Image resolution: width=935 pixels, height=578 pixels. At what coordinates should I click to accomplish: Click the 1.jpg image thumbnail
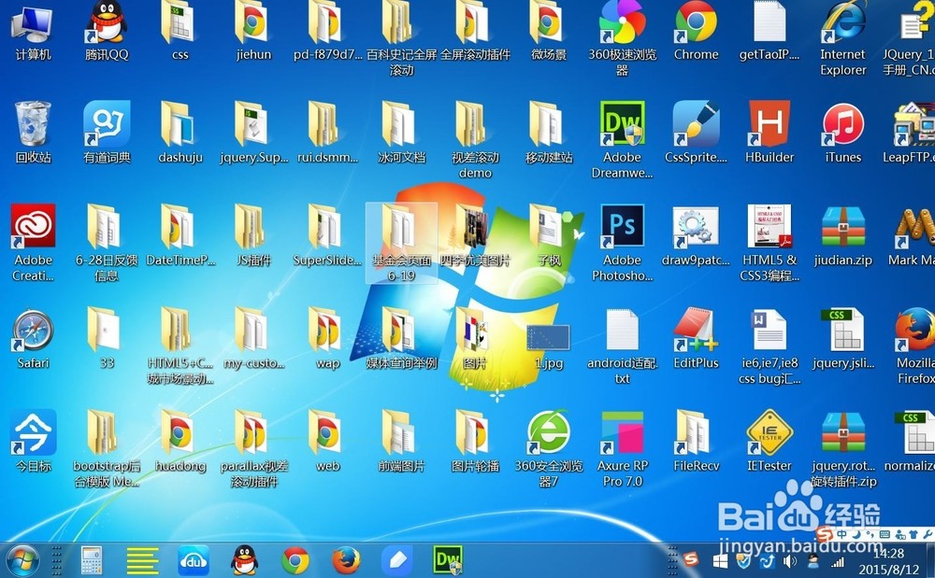549,337
